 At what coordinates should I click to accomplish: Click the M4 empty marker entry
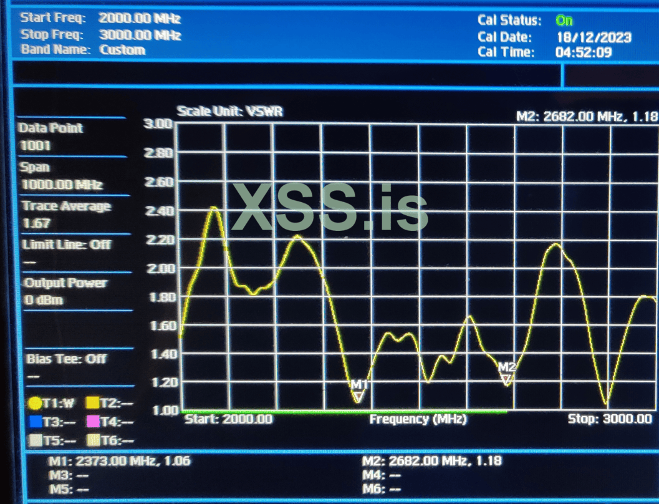[x=381, y=476]
